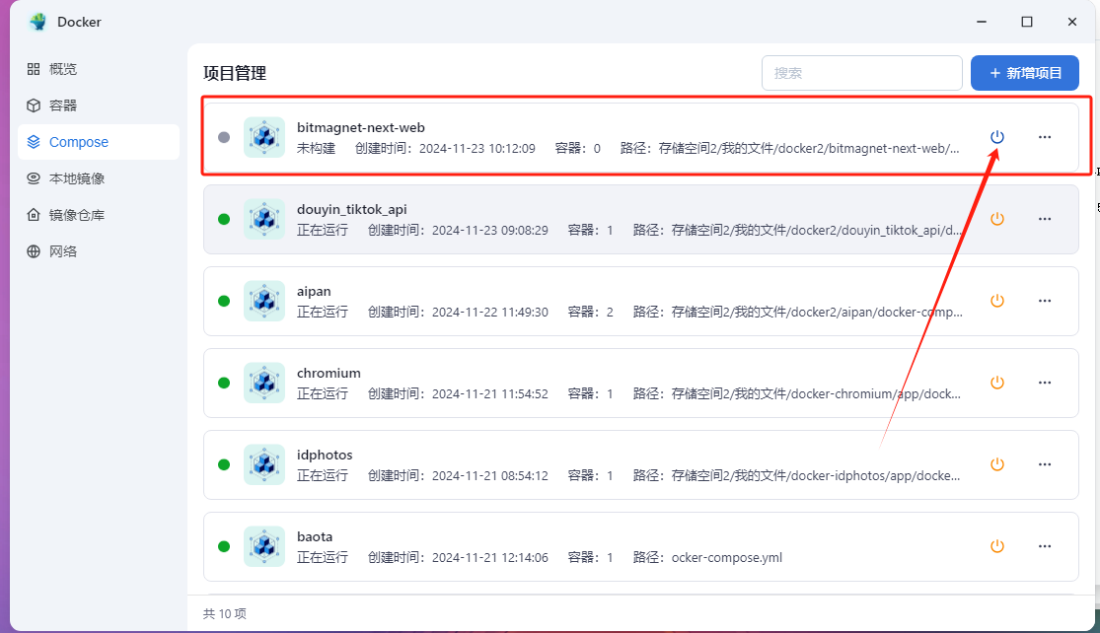Click the chromium project icon
Image resolution: width=1100 pixels, height=633 pixels.
pyautogui.click(x=264, y=383)
